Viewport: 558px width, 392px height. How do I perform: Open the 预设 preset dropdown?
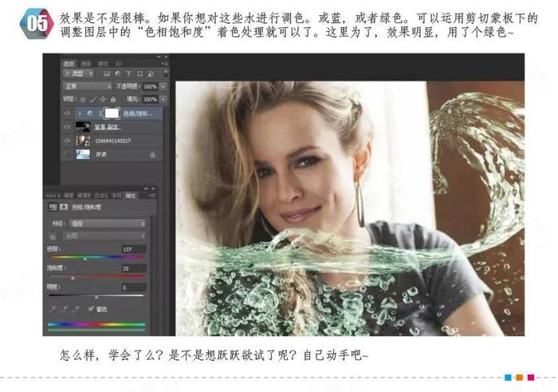108,224
